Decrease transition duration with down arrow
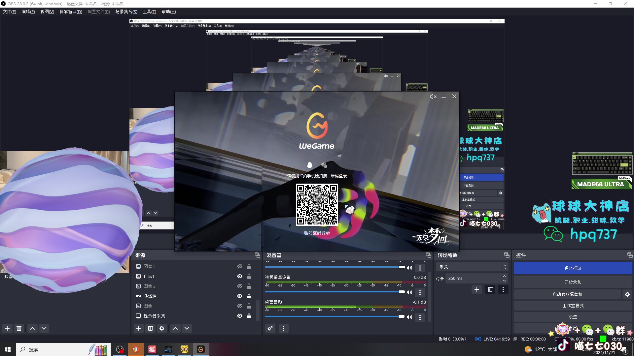This screenshot has height=356, width=634. point(504,281)
